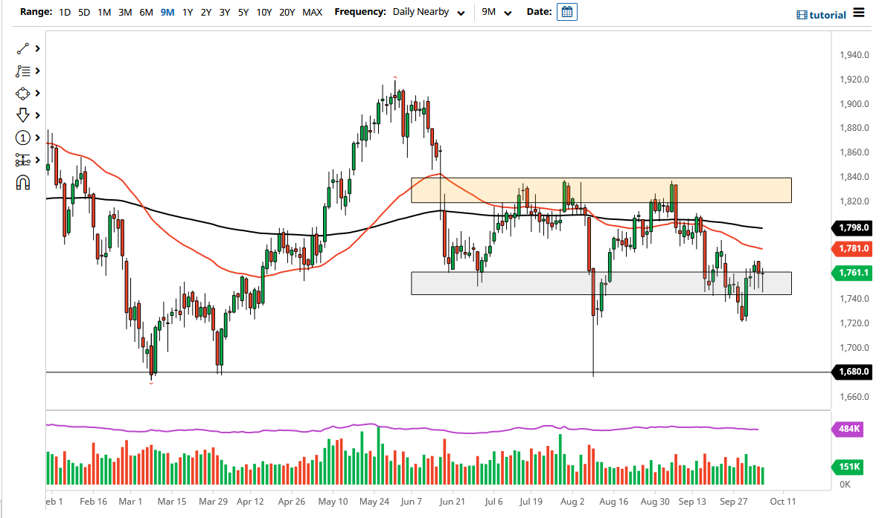Viewport: 882px width, 518px height.
Task: Expand the alignment tool options arrow
Action: click(38, 160)
